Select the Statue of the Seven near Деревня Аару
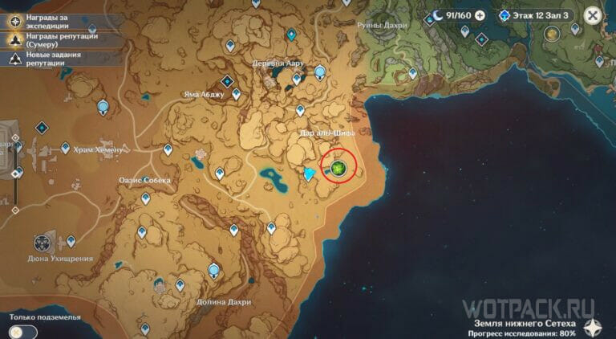 tap(320, 73)
